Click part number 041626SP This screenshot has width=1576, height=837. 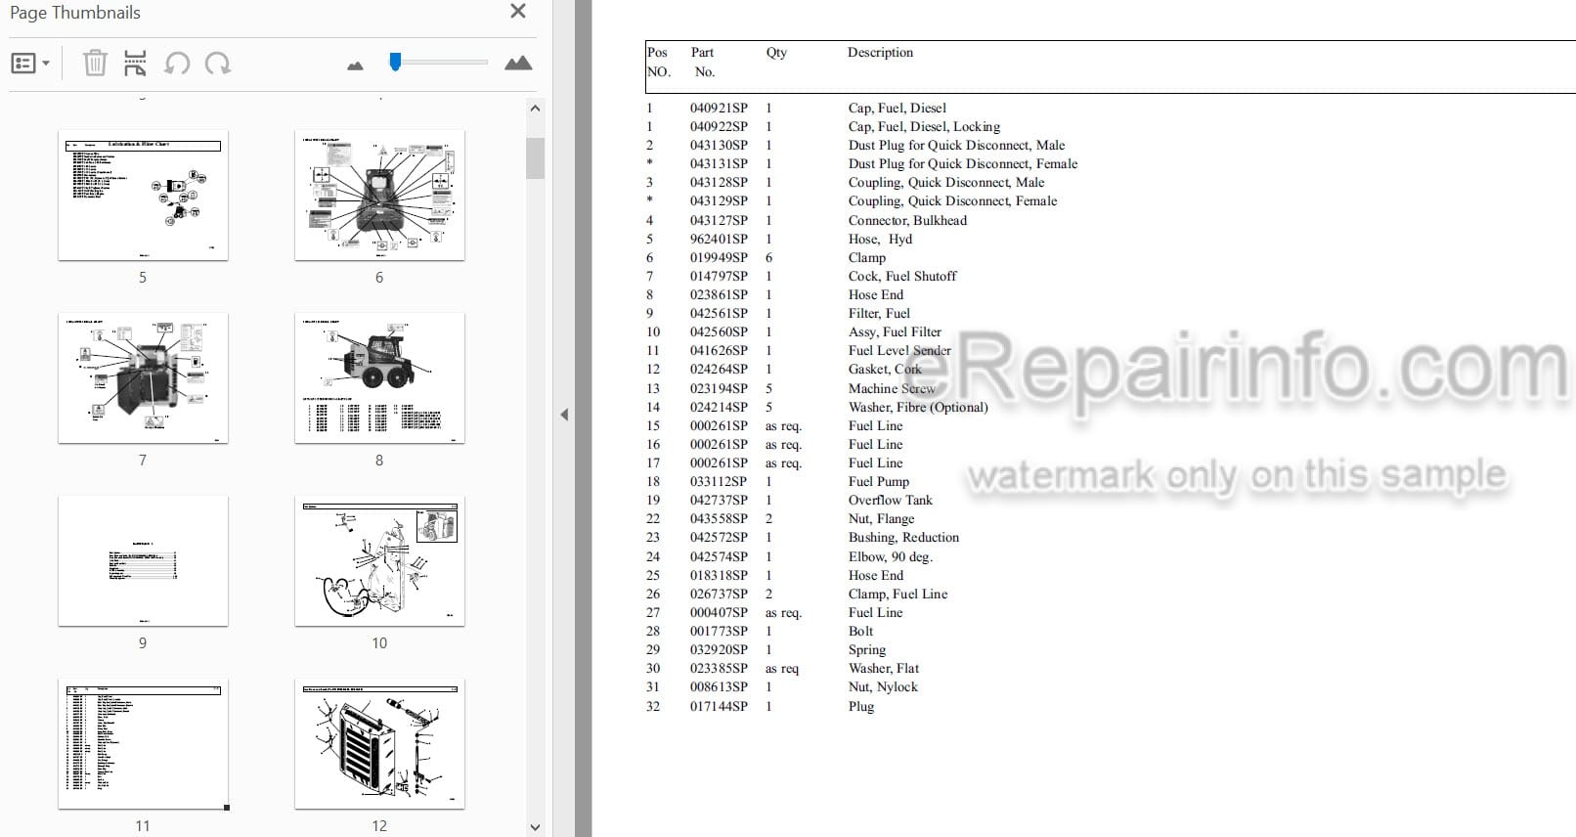pyautogui.click(x=719, y=351)
